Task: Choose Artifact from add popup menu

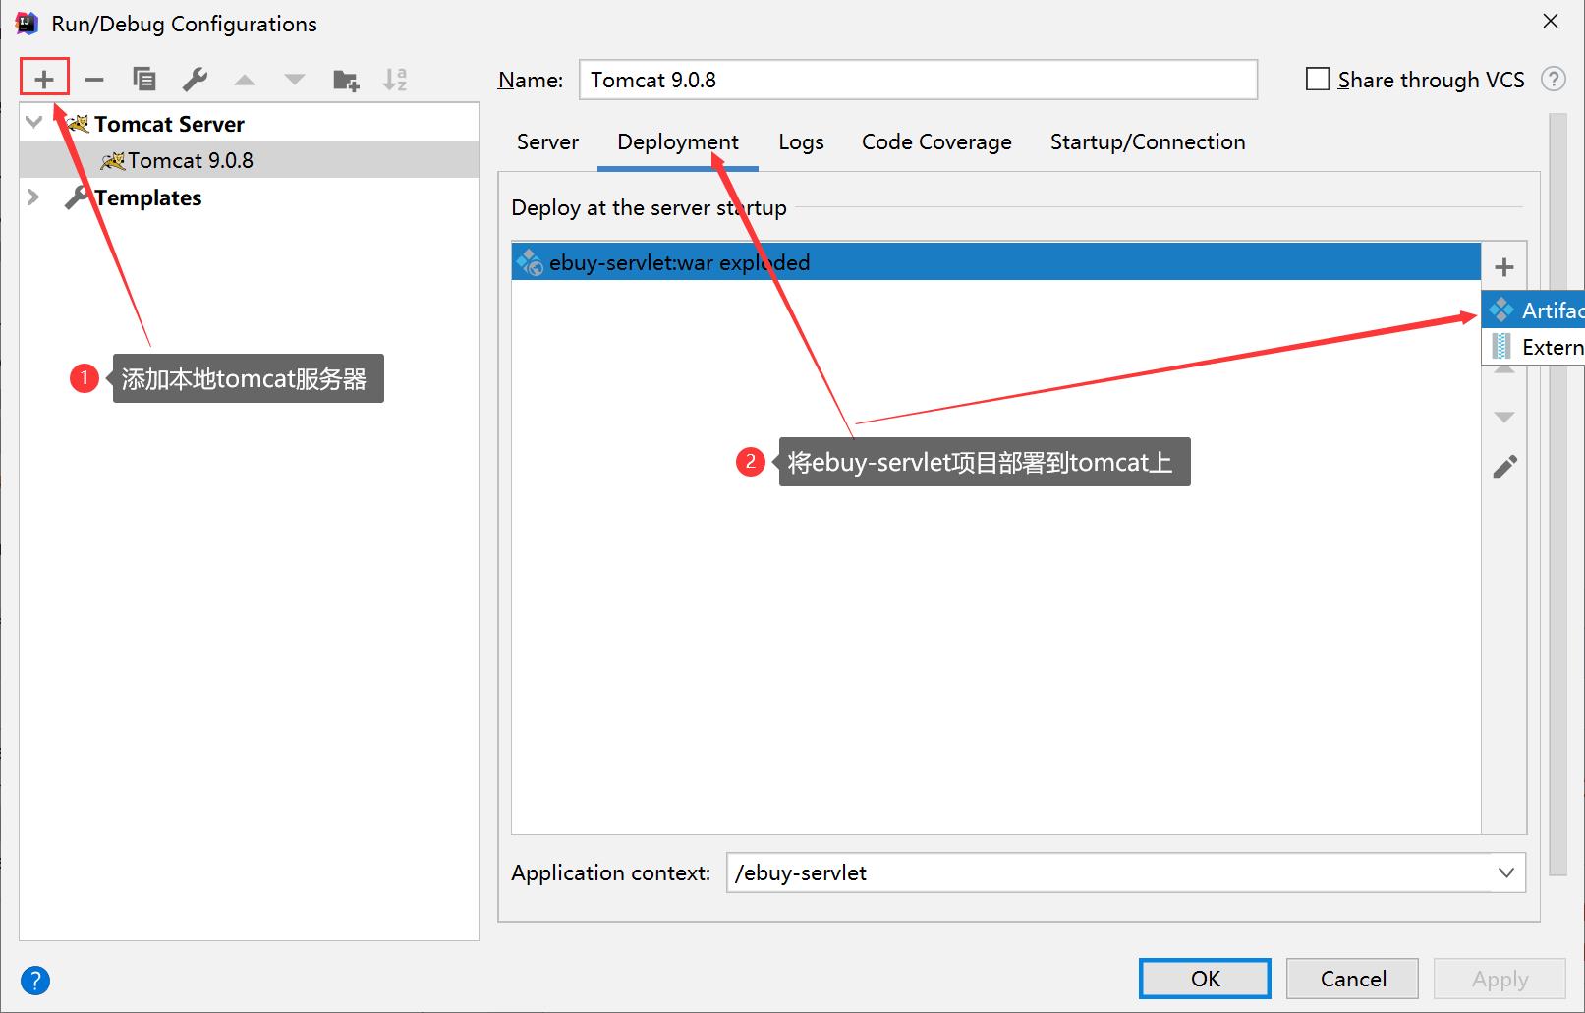Action: 1534,310
